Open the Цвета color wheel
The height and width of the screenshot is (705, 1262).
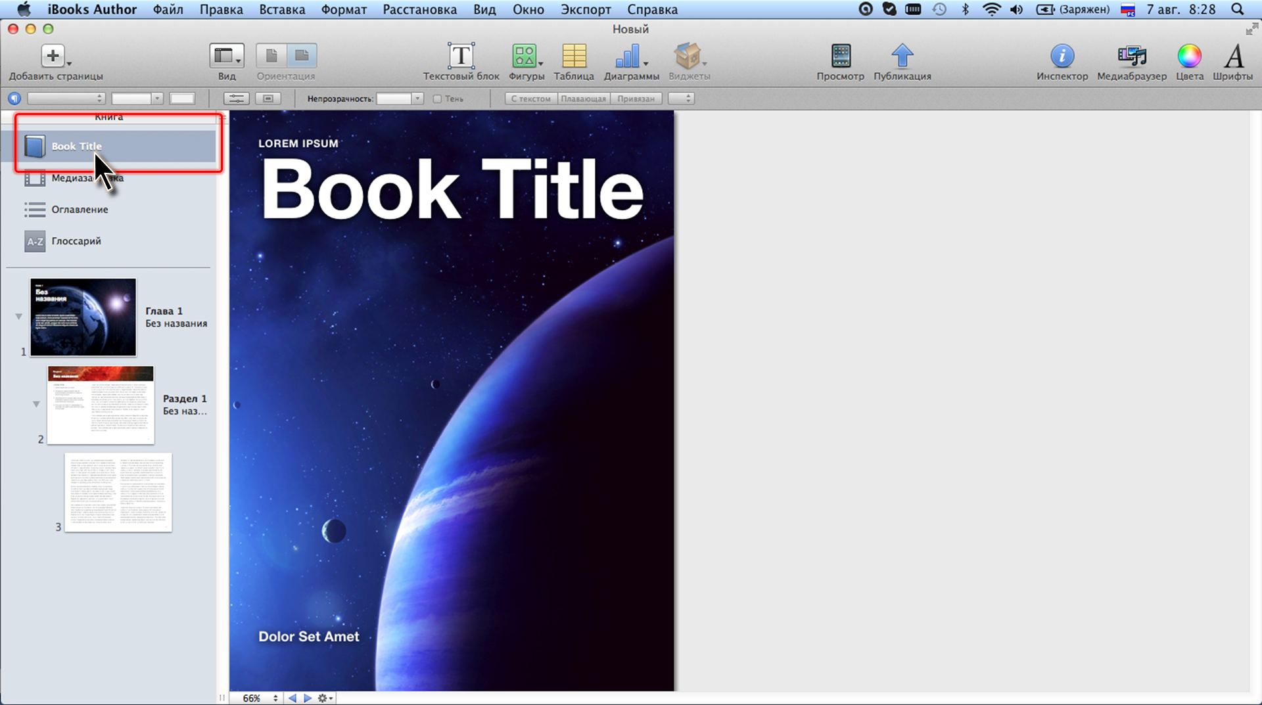point(1189,56)
